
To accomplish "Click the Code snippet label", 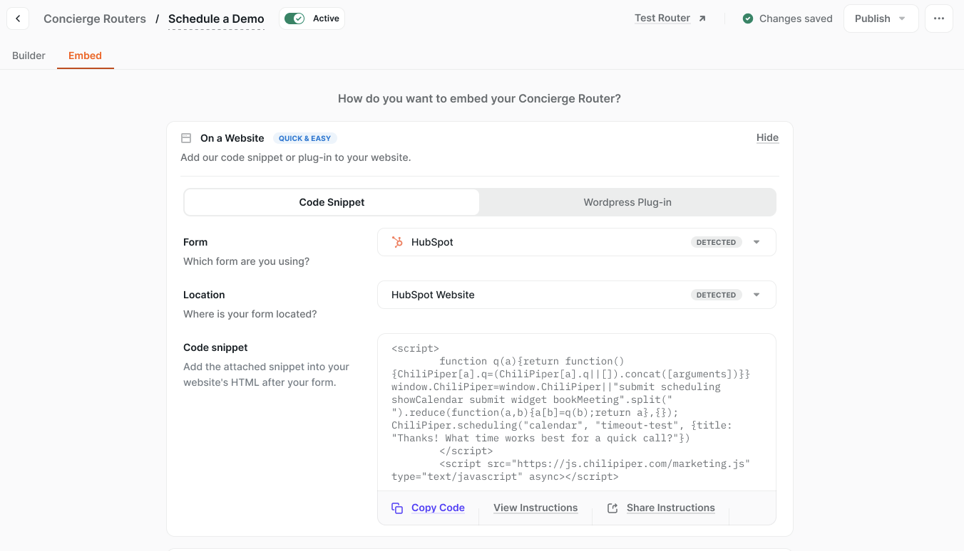I will click(215, 347).
